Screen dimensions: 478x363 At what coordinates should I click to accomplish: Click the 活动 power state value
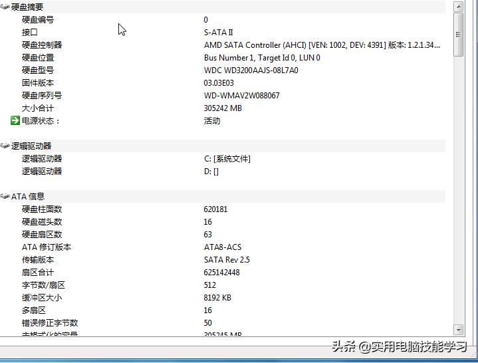click(x=212, y=121)
